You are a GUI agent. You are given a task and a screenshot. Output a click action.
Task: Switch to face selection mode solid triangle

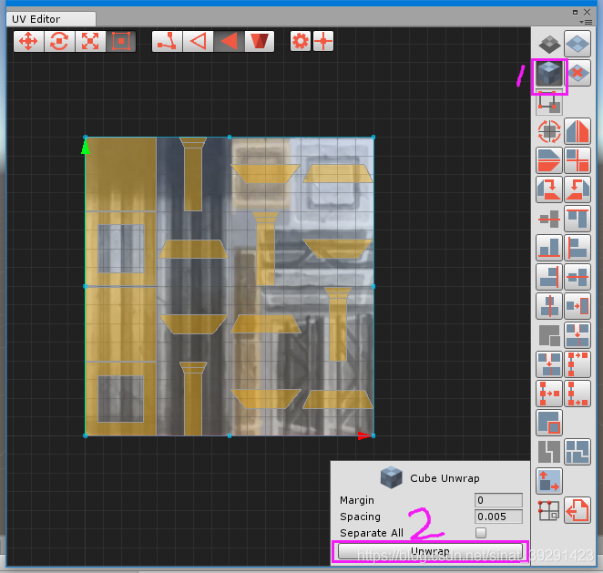point(229,41)
